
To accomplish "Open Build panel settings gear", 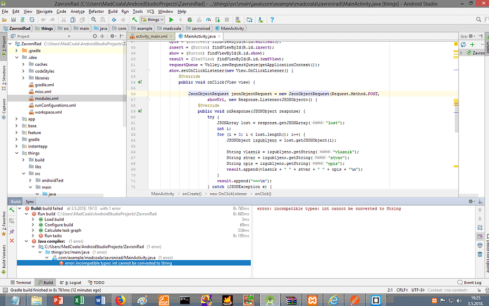I will point(471,201).
